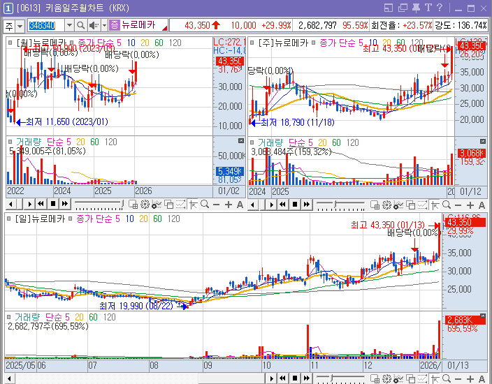Adjust daily chart bar-count slider

(341, 378)
